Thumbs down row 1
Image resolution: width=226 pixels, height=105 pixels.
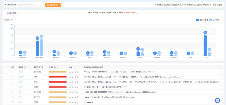point(75,72)
